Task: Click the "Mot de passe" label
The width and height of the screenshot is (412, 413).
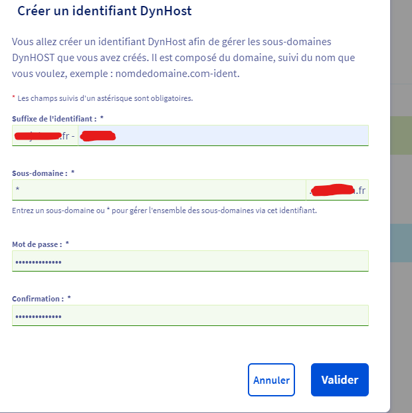Action: (x=37, y=244)
